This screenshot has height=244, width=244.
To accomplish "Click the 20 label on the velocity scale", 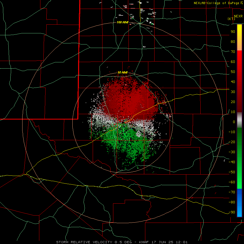I will (233, 102).
